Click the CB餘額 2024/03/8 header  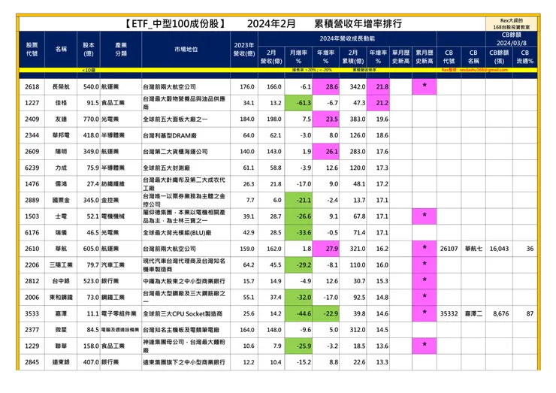pyautogui.click(x=512, y=39)
